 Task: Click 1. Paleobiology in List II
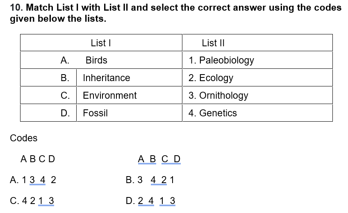coord(221,60)
